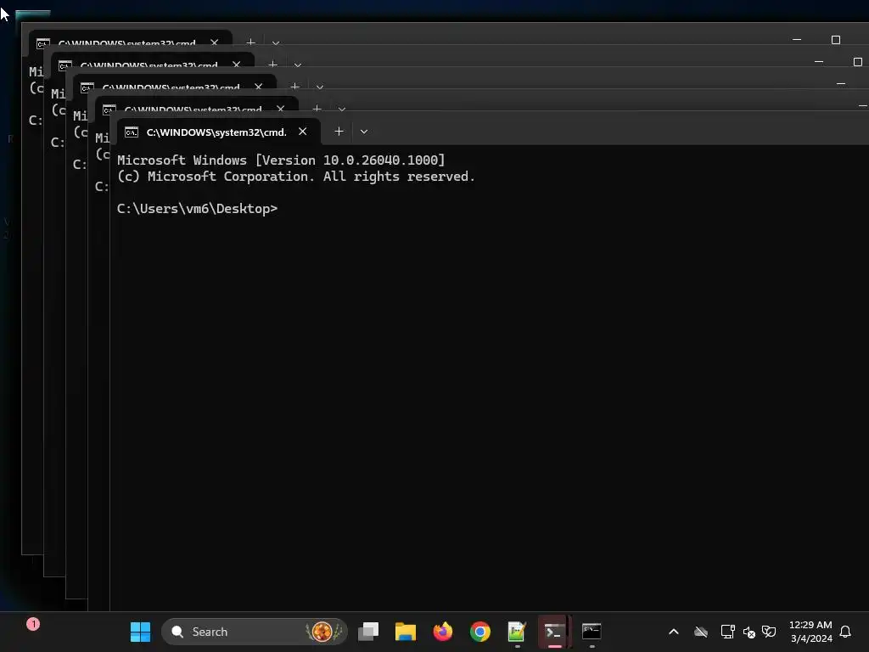
Task: Click the muted volume tray icon
Action: [x=748, y=632]
